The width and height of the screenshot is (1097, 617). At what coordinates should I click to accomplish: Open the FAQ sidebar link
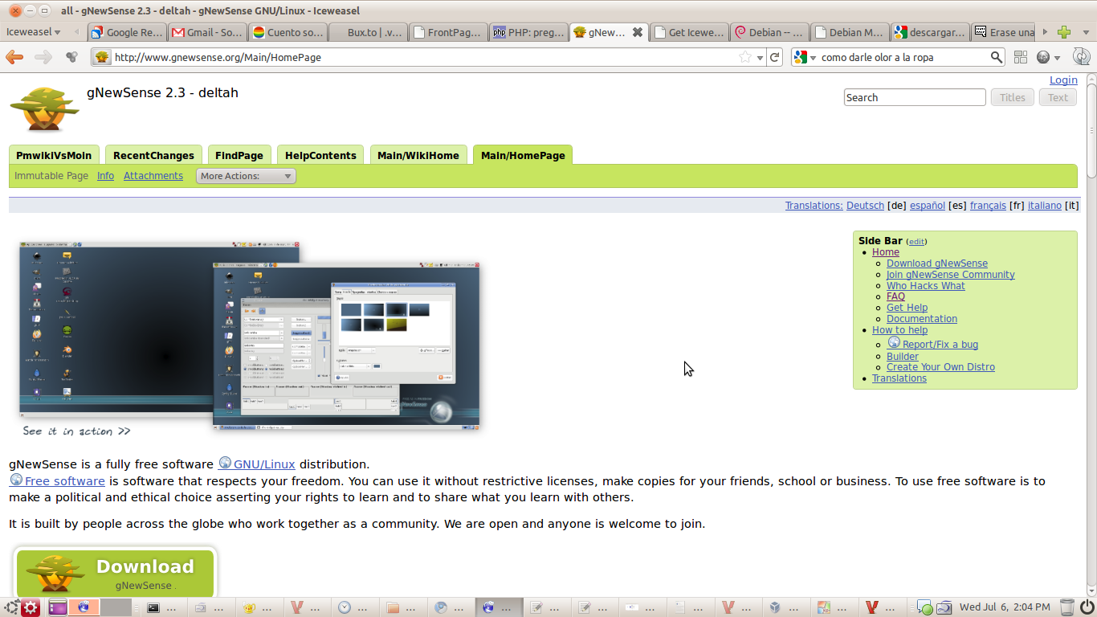click(x=895, y=296)
